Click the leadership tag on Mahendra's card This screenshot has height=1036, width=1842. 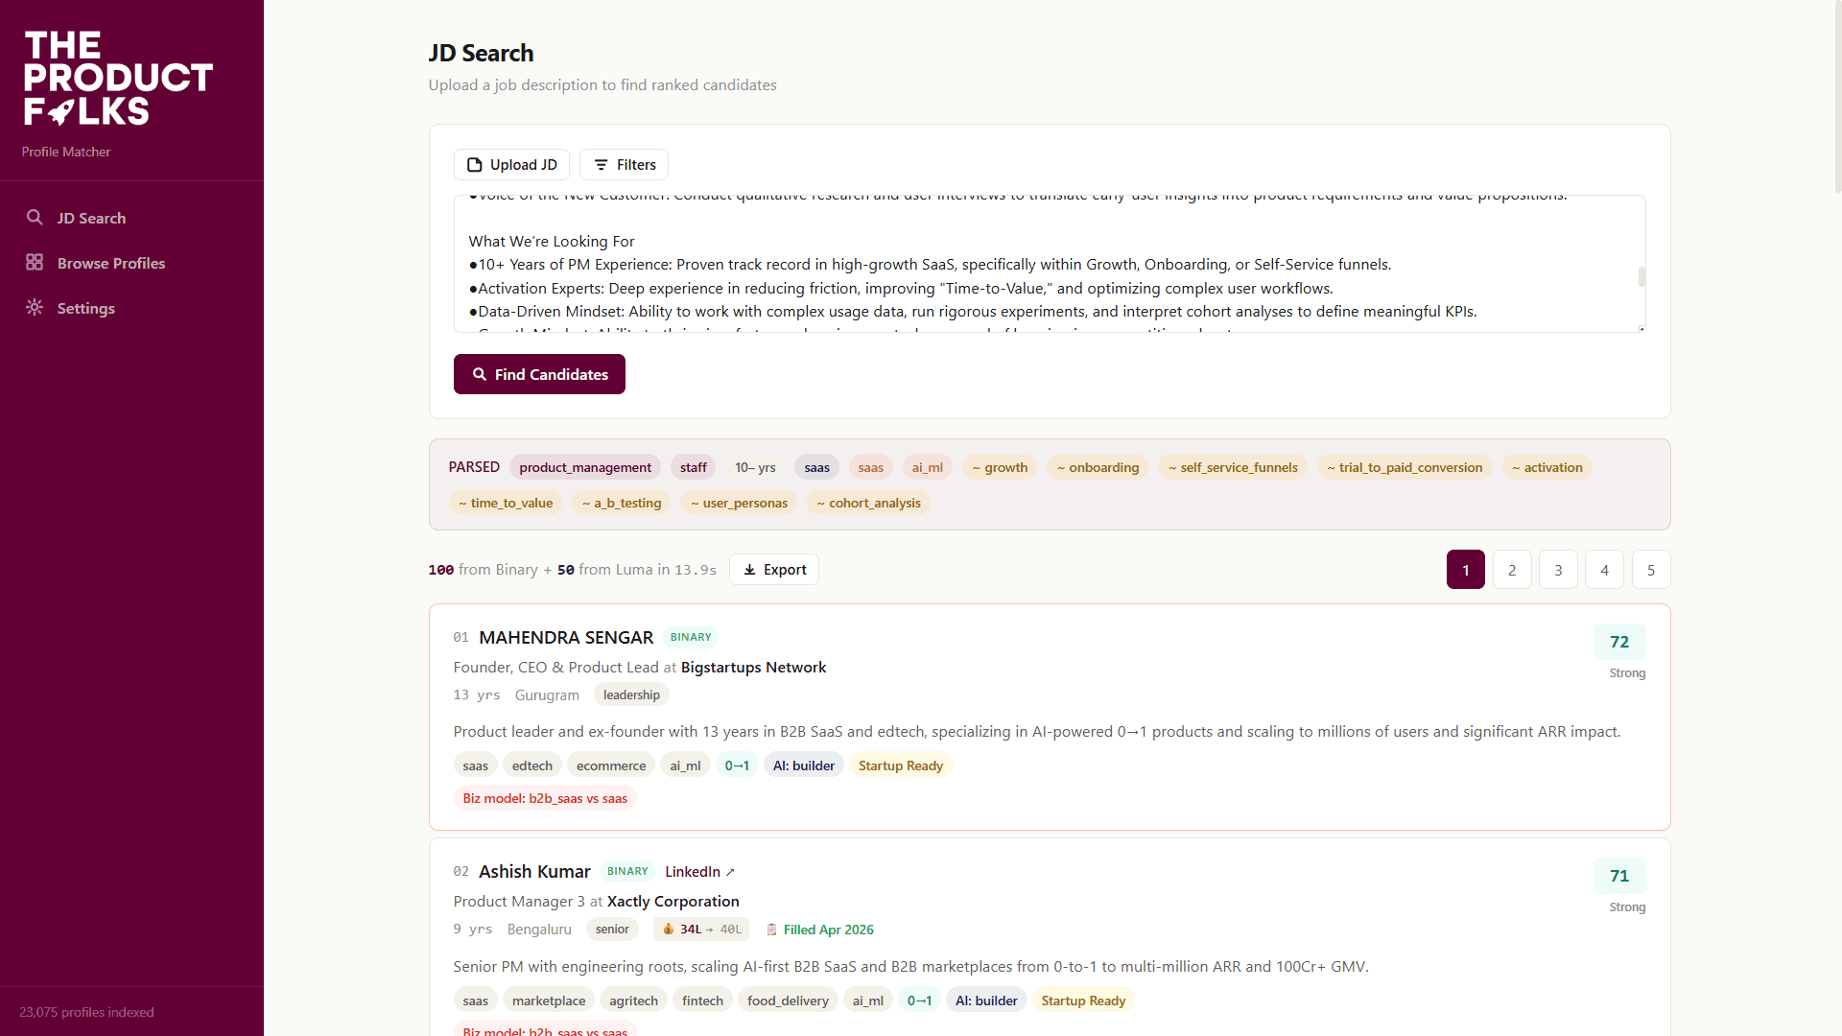tap(631, 695)
